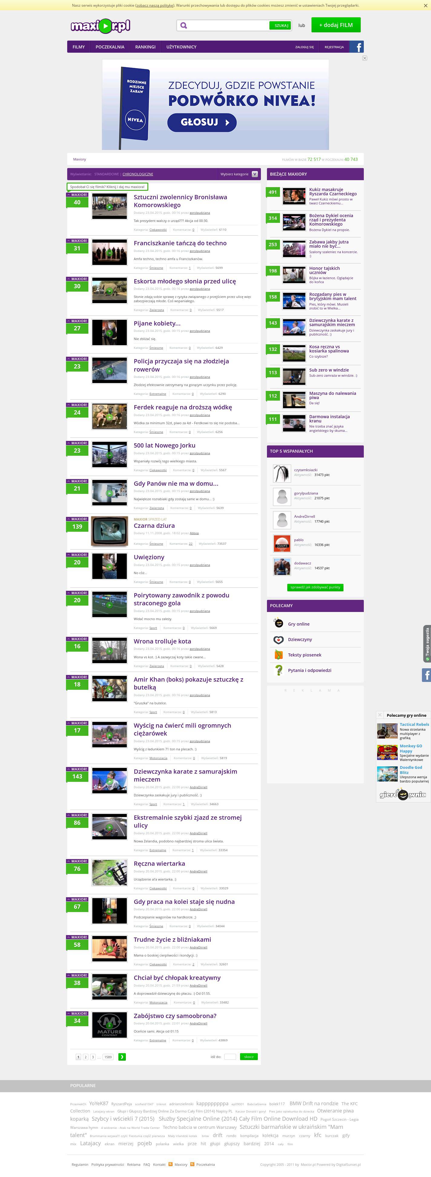Click the Dziewczyny heart icon
431x1177 pixels.
pos(278,639)
